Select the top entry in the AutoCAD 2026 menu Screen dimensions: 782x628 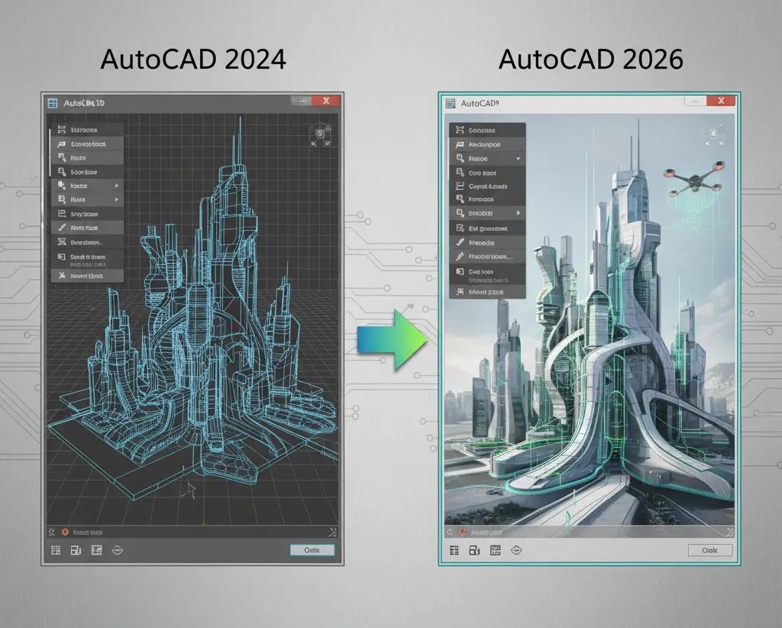tap(486, 131)
